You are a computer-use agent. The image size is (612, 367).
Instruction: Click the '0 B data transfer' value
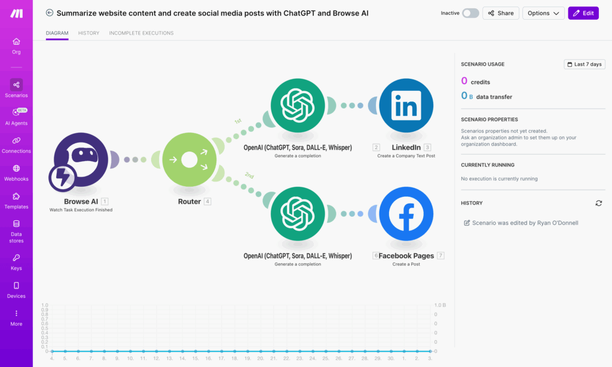pyautogui.click(x=486, y=96)
